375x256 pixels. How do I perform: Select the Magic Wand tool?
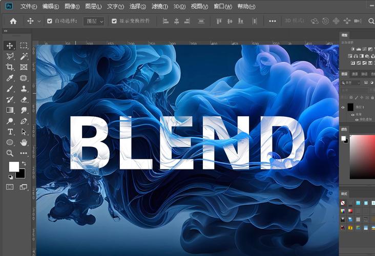pyautogui.click(x=24, y=56)
